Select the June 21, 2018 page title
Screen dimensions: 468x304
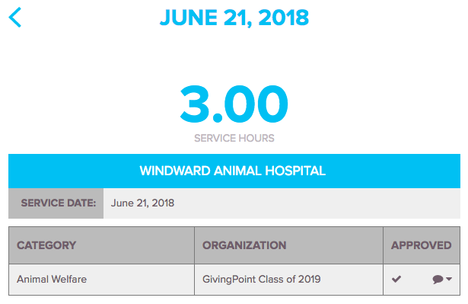tap(234, 18)
